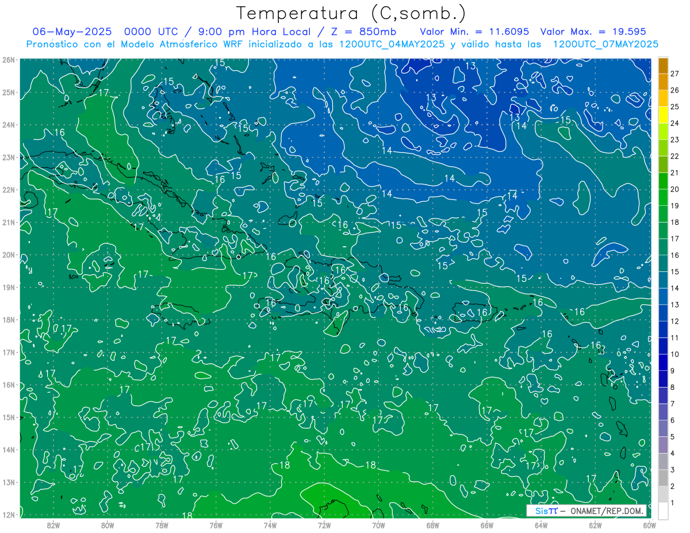Click legend value label '4'
The height and width of the screenshot is (533, 690).
673,453
